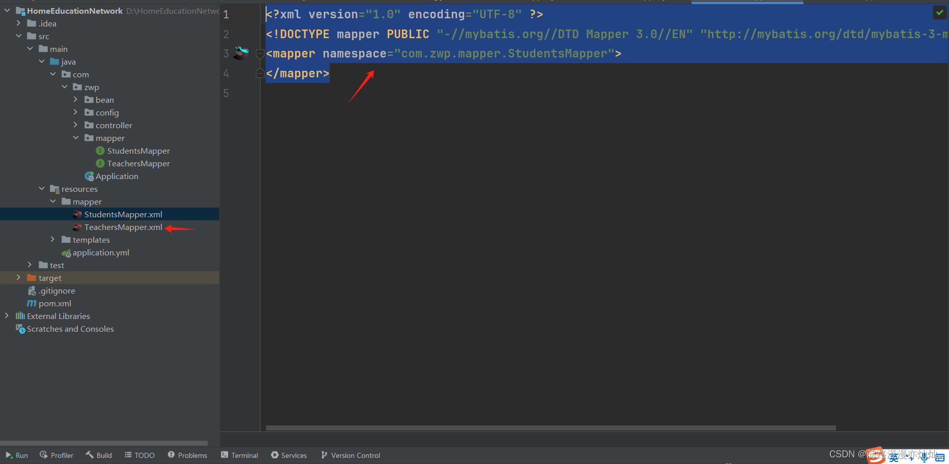Open the Terminal tool window
Image resolution: width=949 pixels, height=464 pixels.
tap(240, 455)
